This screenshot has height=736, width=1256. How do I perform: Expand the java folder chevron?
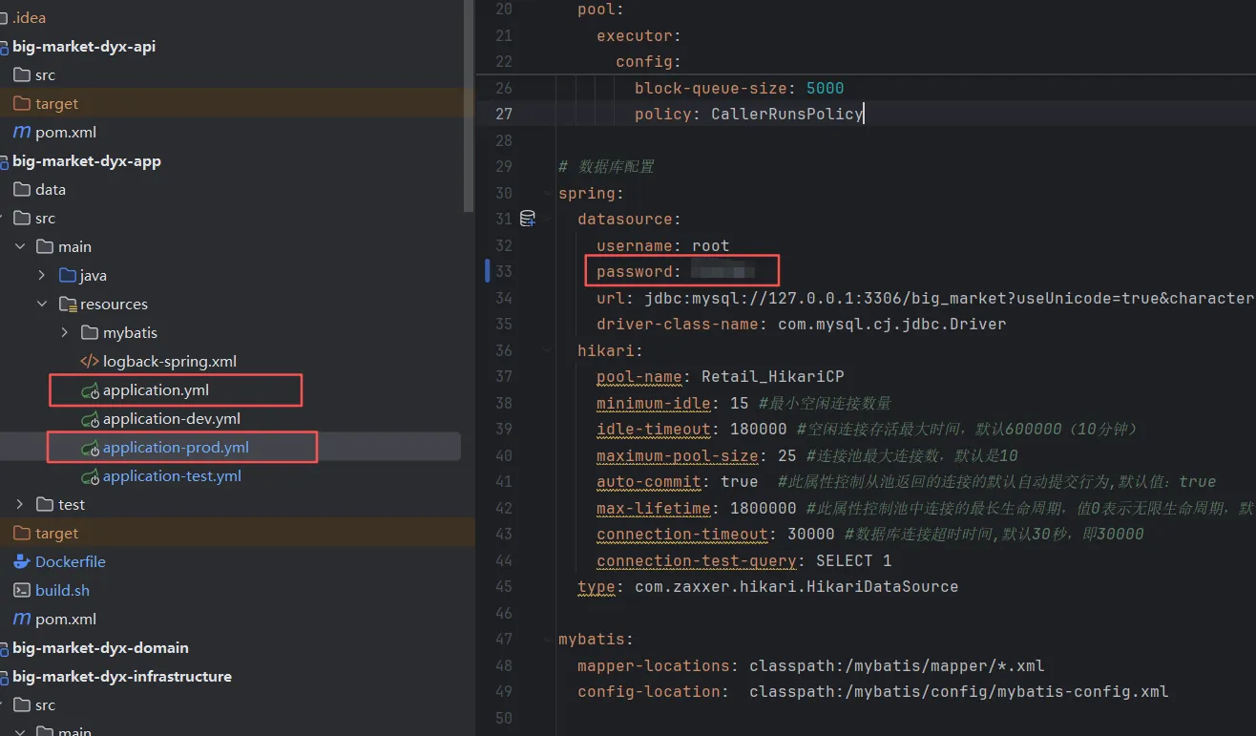[x=42, y=275]
